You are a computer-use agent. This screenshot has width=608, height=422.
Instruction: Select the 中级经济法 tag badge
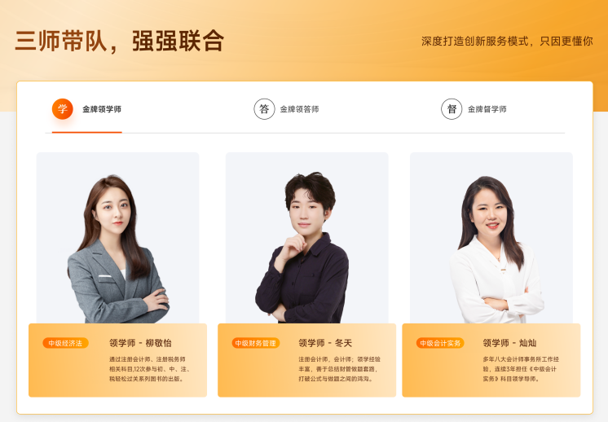click(65, 343)
